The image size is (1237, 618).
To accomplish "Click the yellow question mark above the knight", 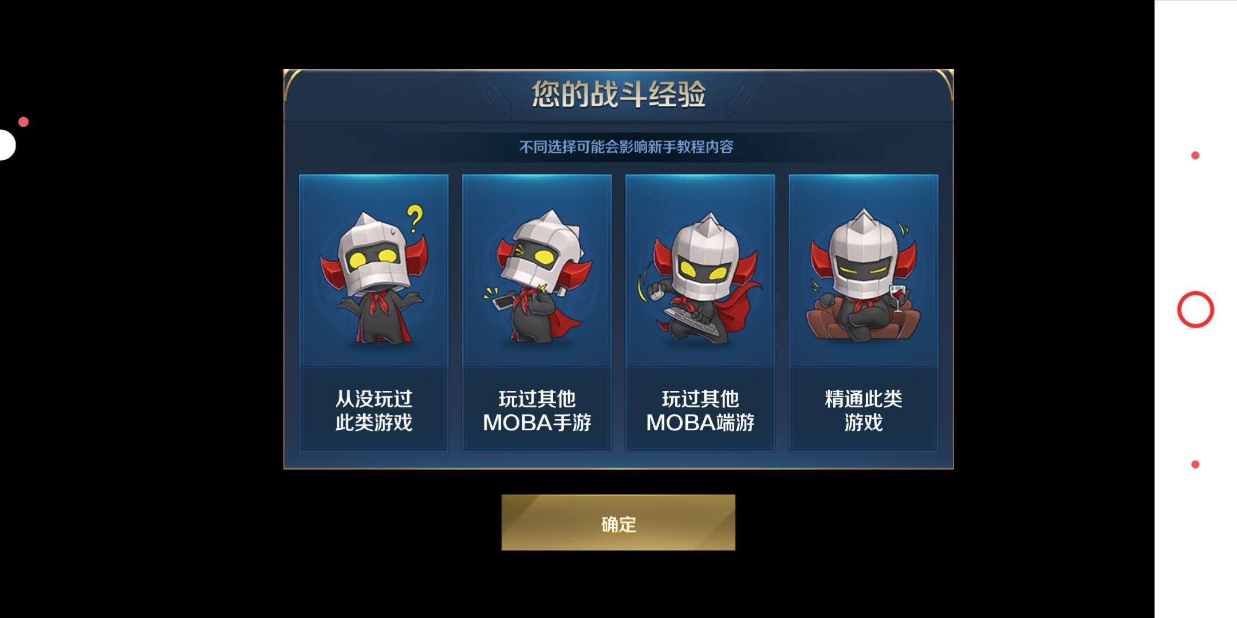I will (x=415, y=218).
